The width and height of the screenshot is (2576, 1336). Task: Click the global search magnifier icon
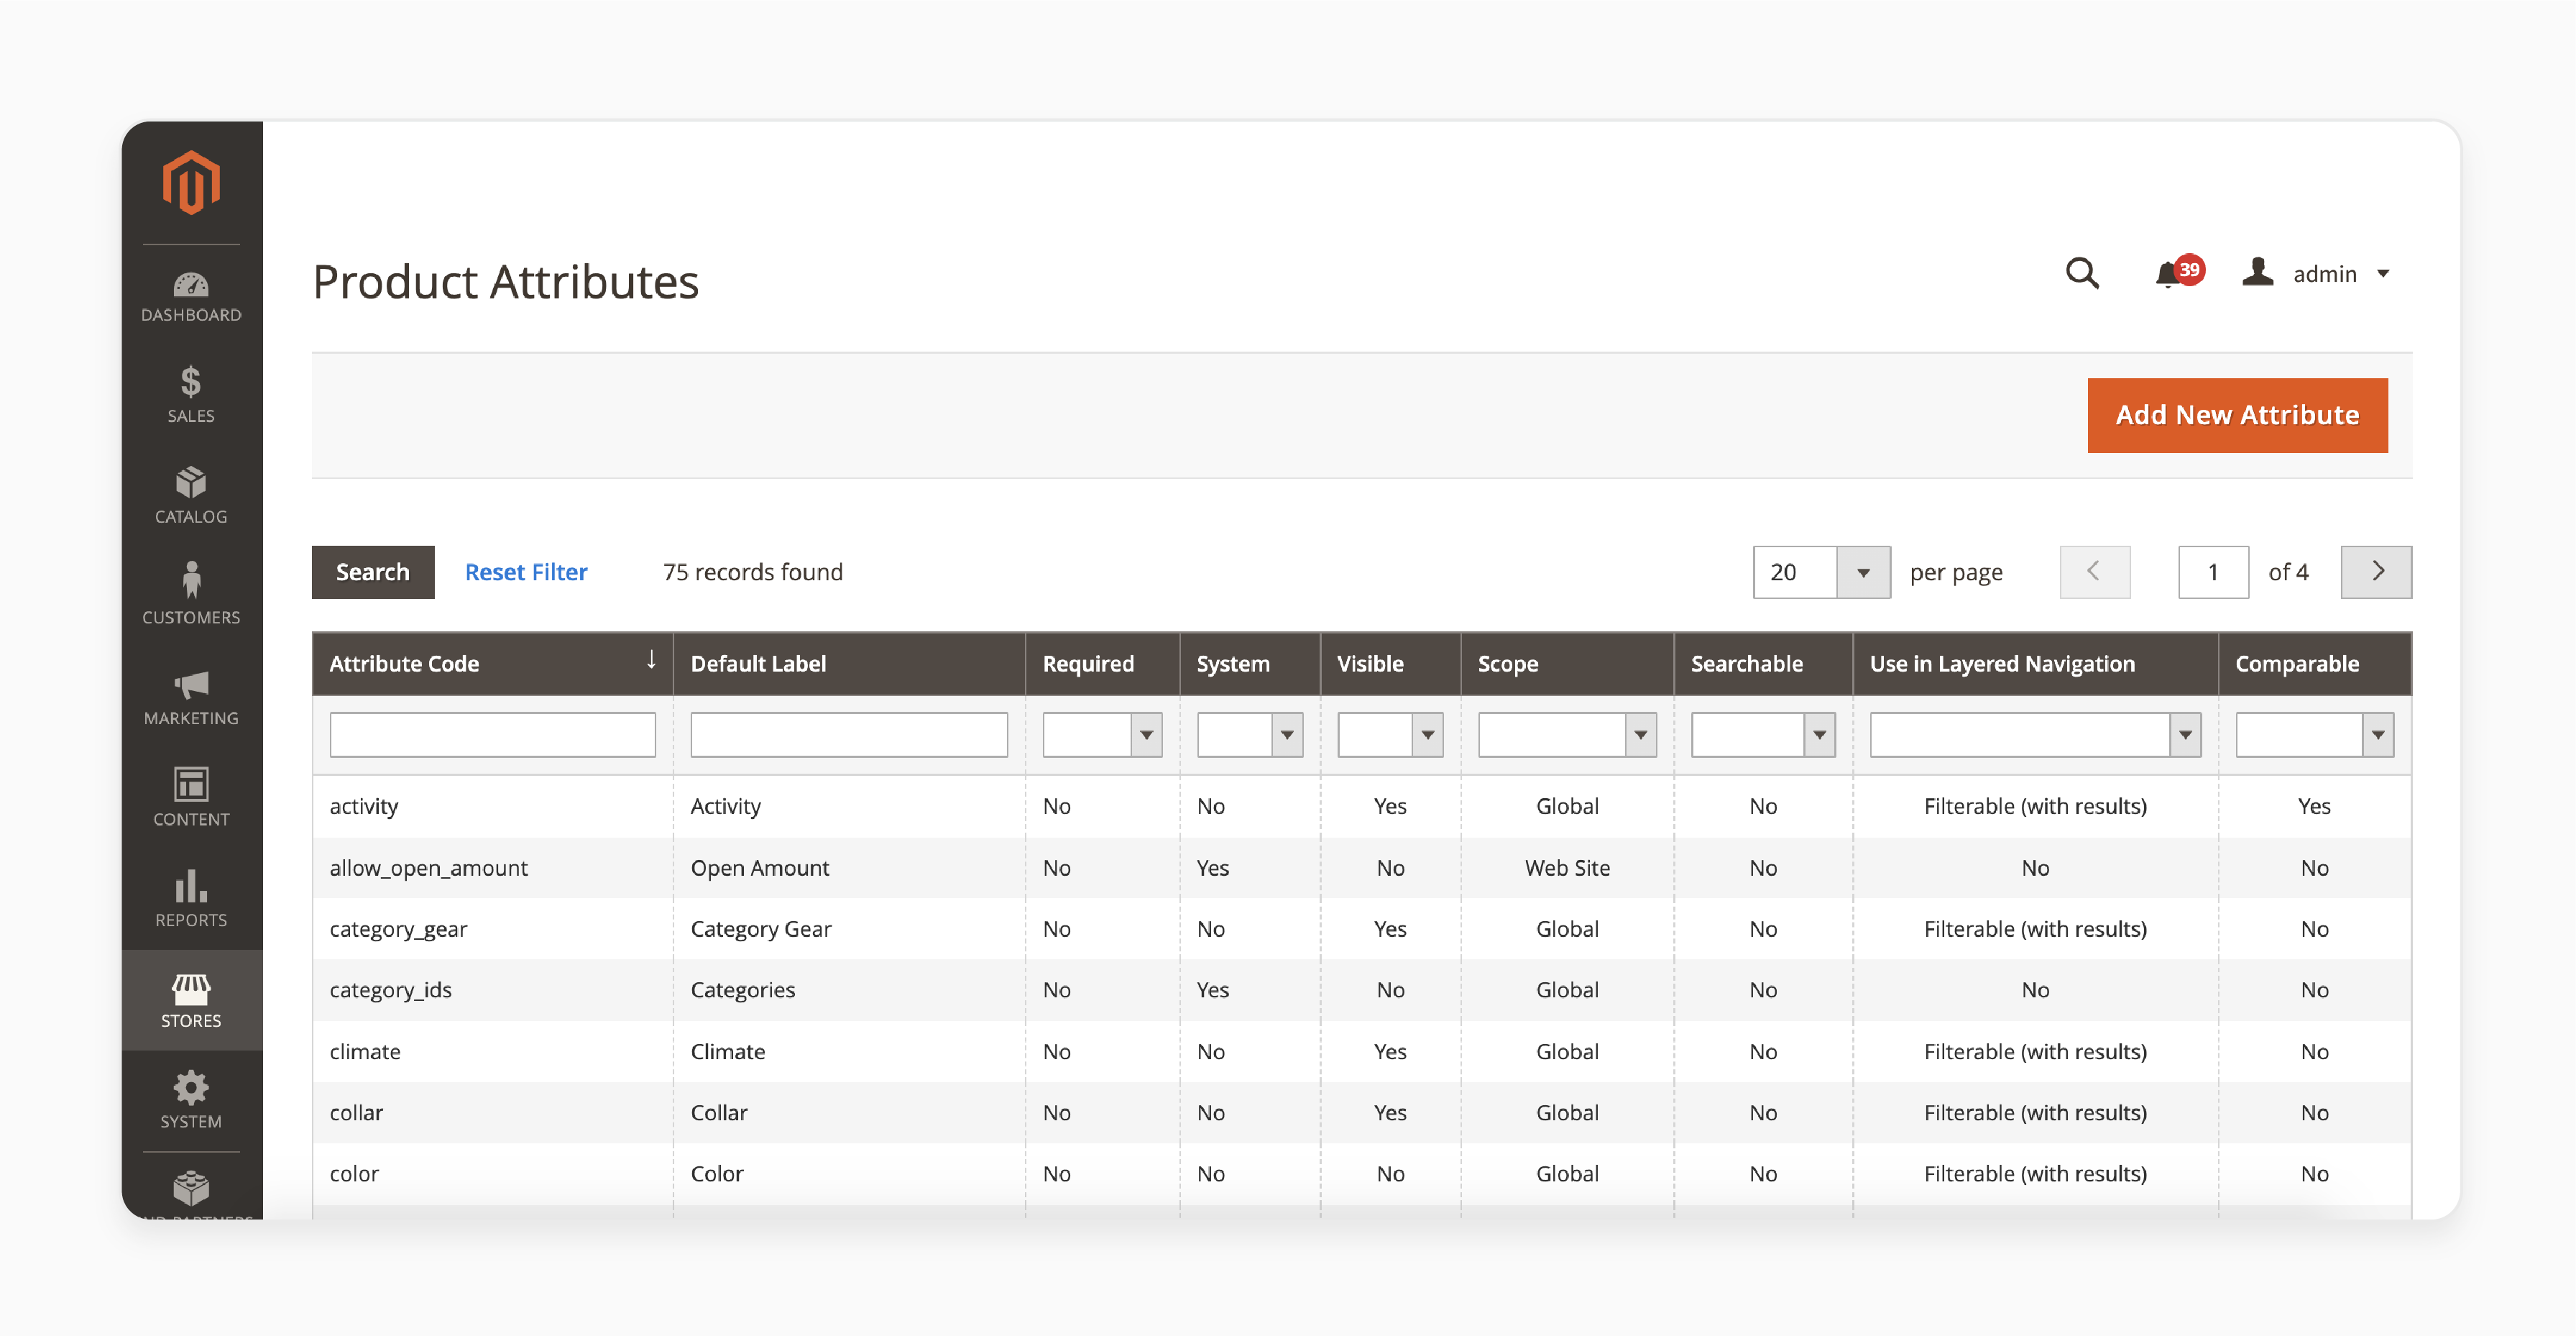click(2082, 273)
